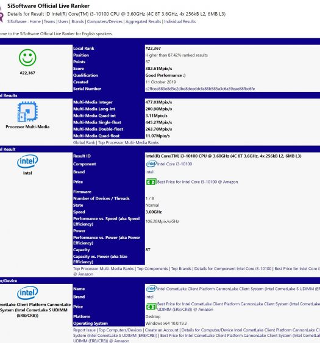Image resolution: width=320 pixels, height=343 pixels.
Task: Open the Create an Account link
Action: tap(162, 330)
